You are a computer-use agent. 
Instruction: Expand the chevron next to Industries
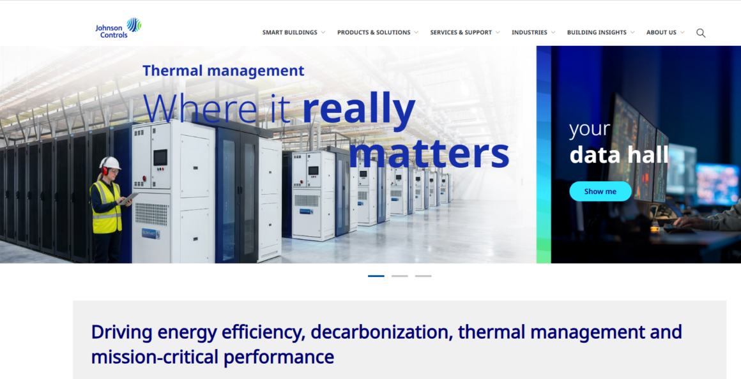click(553, 33)
